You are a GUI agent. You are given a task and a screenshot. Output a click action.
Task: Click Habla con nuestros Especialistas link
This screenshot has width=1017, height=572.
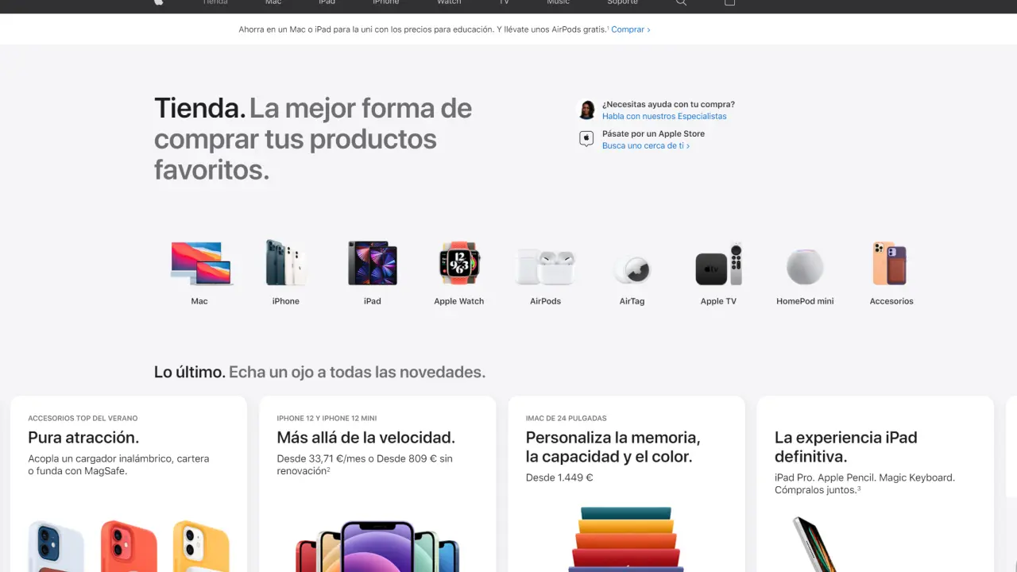[x=664, y=116]
